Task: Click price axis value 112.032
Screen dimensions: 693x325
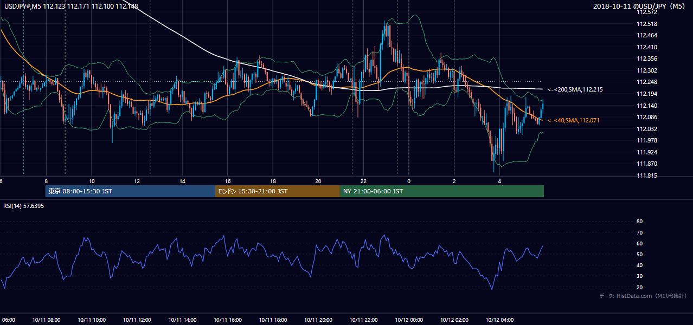Action: (647, 129)
